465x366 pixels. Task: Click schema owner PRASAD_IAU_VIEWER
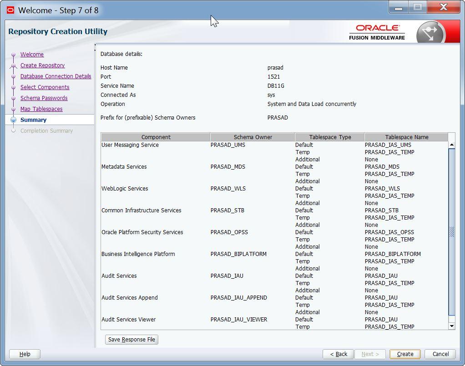239,320
